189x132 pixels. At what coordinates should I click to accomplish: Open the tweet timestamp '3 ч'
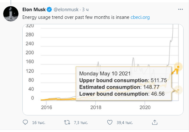[x=85, y=10]
